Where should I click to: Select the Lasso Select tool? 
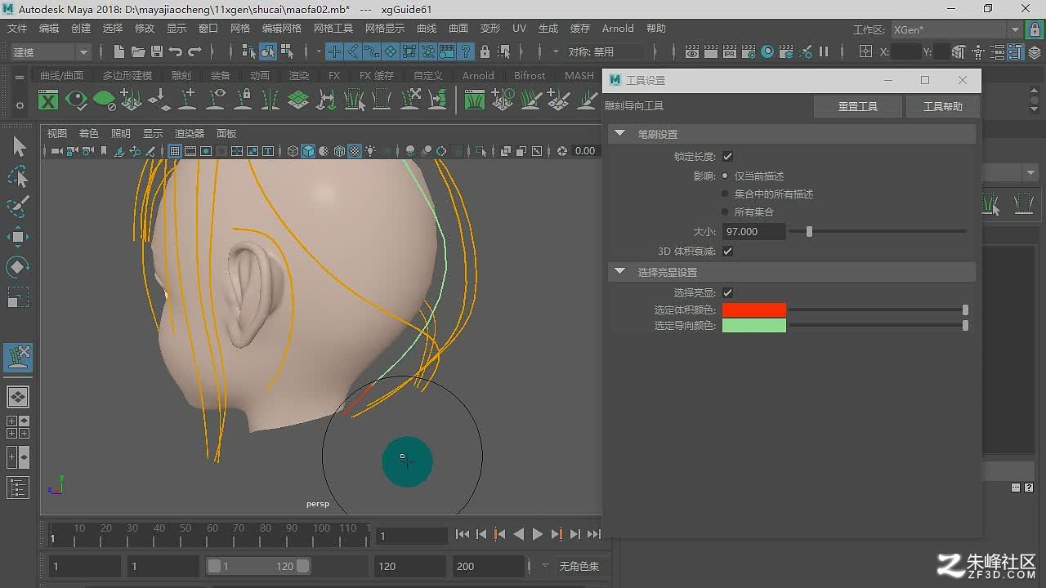tap(18, 176)
